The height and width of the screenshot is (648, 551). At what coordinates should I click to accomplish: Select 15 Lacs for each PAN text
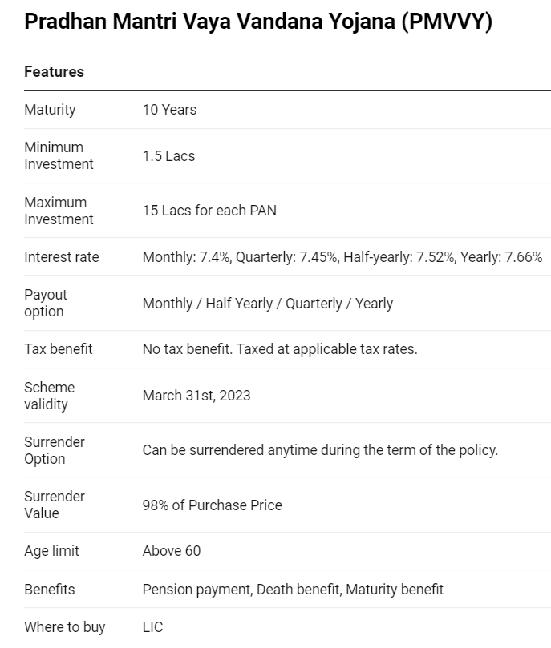pyautogui.click(x=209, y=211)
